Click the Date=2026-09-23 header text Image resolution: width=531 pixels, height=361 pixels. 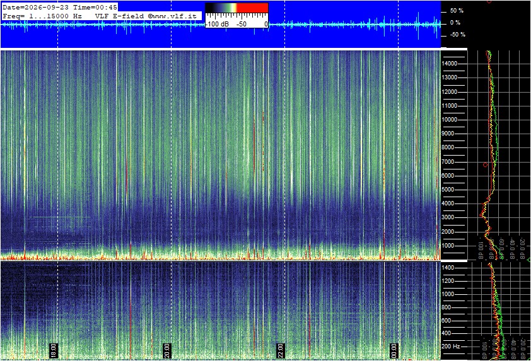tap(36, 7)
